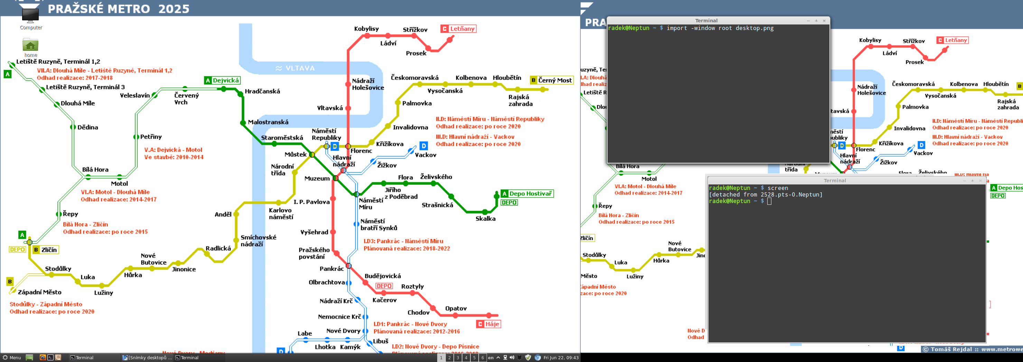Open the network connection tray icon
The width and height of the screenshot is (1023, 362).
click(505, 358)
